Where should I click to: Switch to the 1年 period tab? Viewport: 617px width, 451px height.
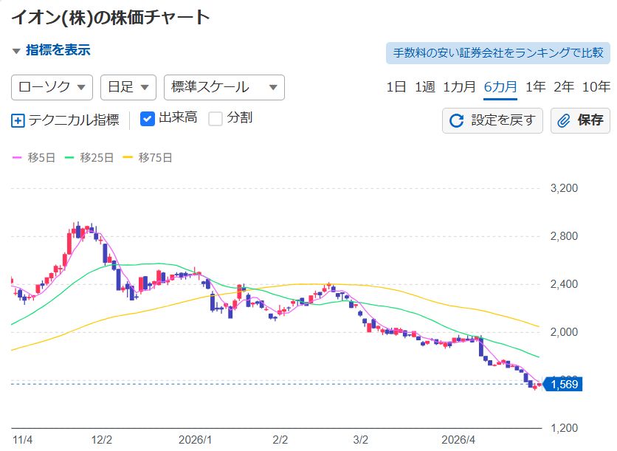click(x=534, y=86)
